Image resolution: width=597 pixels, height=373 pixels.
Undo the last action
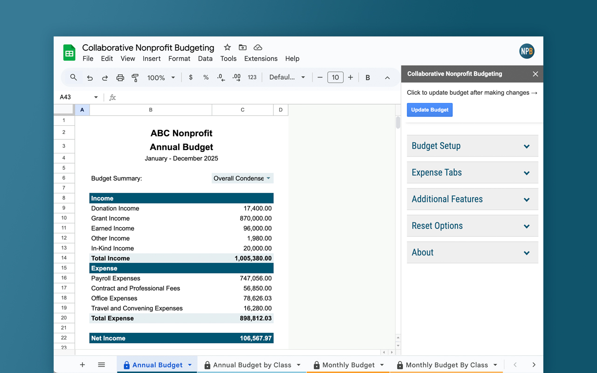[90, 78]
